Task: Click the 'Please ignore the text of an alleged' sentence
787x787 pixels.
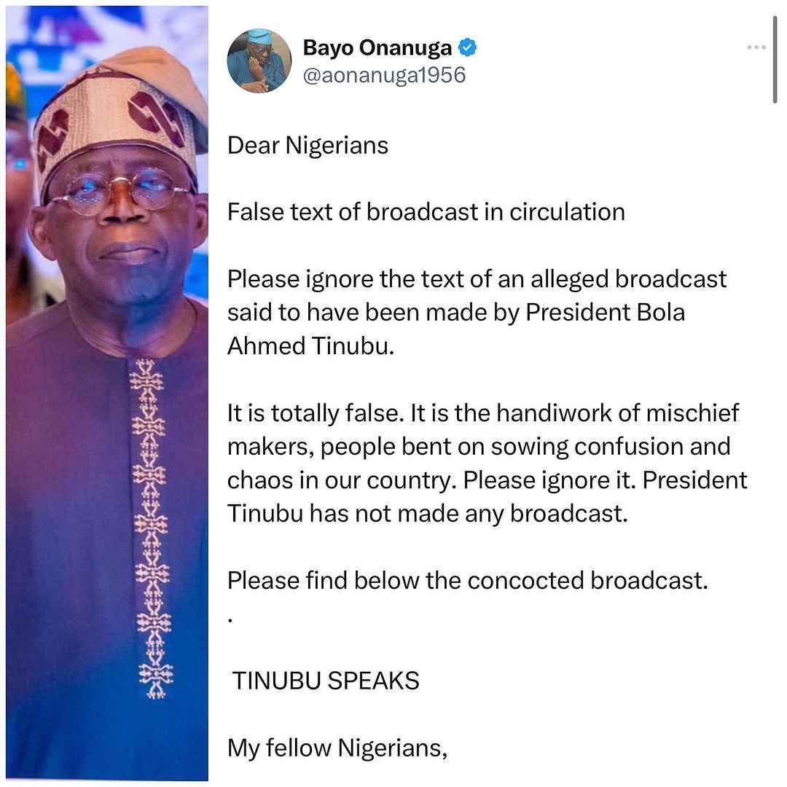Action: tap(420, 280)
